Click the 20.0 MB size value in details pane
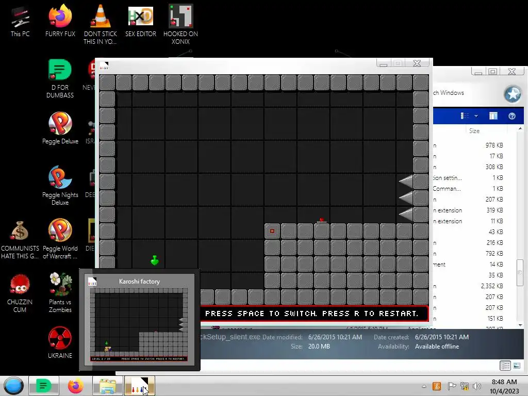The width and height of the screenshot is (528, 396). 319,346
